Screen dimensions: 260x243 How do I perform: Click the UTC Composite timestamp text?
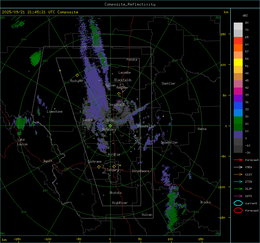(x=40, y=12)
